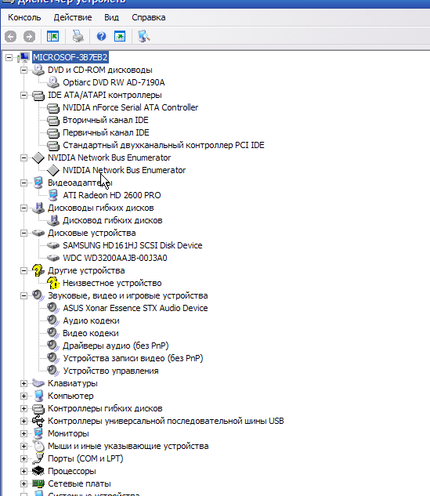Toggle the console tree pane icon
The height and width of the screenshot is (496, 430).
point(52,37)
